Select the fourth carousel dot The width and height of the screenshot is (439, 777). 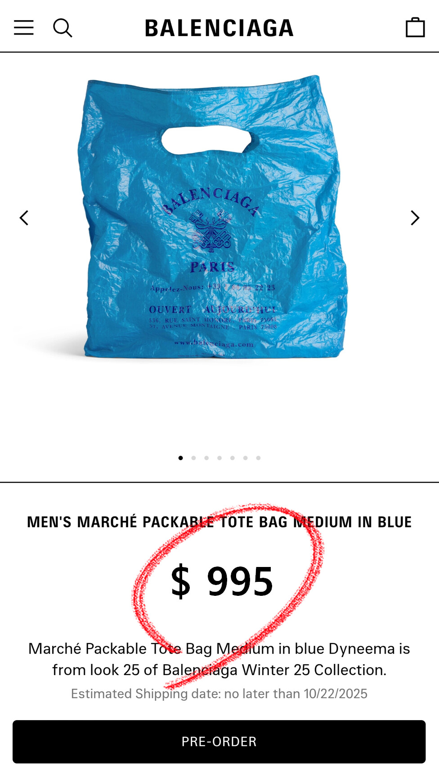pos(219,458)
